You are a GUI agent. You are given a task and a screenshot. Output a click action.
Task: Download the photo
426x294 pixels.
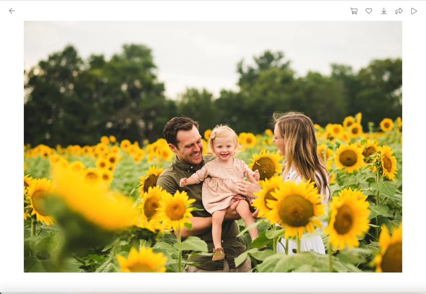[384, 11]
